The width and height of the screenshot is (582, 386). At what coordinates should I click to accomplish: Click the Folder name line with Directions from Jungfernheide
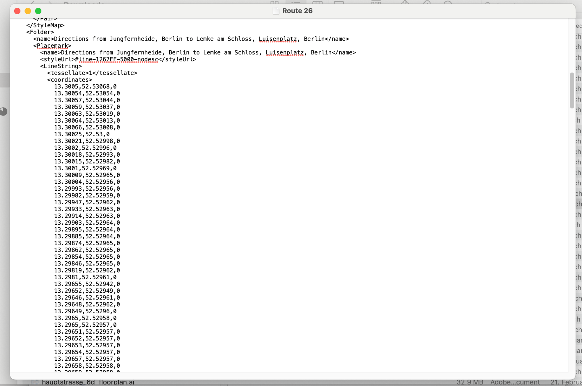tap(191, 39)
